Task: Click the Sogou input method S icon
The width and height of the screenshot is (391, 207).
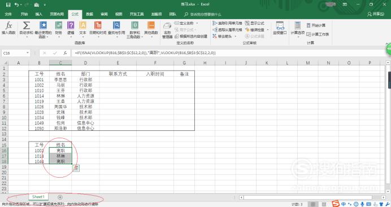Action: [336, 204]
